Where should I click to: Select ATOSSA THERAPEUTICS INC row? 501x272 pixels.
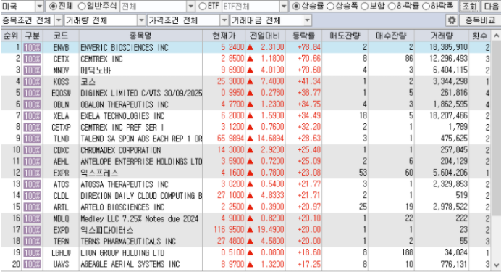coord(245,184)
